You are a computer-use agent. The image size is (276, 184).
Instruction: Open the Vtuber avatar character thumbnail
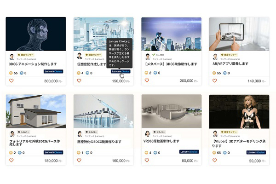(239, 111)
